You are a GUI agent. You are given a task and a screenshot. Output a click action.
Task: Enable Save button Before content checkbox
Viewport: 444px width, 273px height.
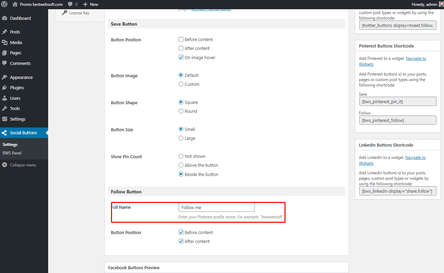pos(181,39)
